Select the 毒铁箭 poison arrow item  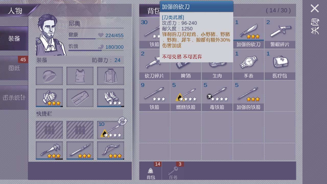217,96
